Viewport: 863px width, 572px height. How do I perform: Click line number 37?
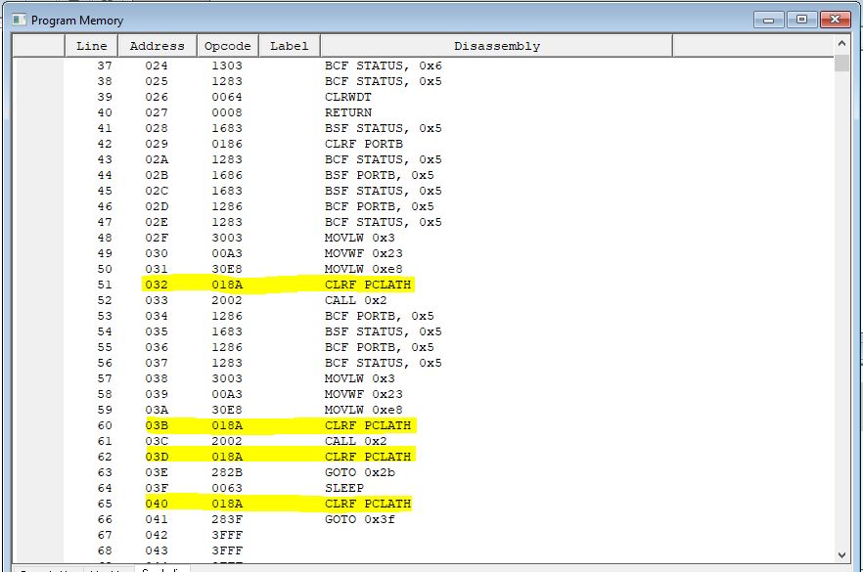tap(105, 66)
